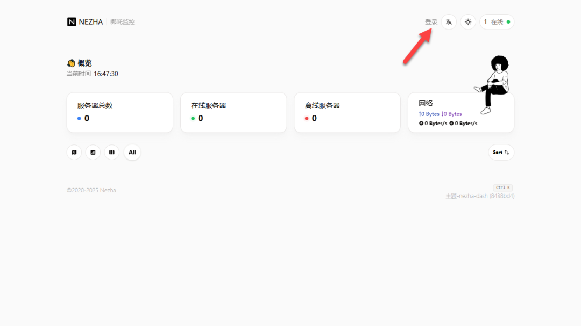Open the map view icon button
Image resolution: width=581 pixels, height=326 pixels.
tap(74, 152)
